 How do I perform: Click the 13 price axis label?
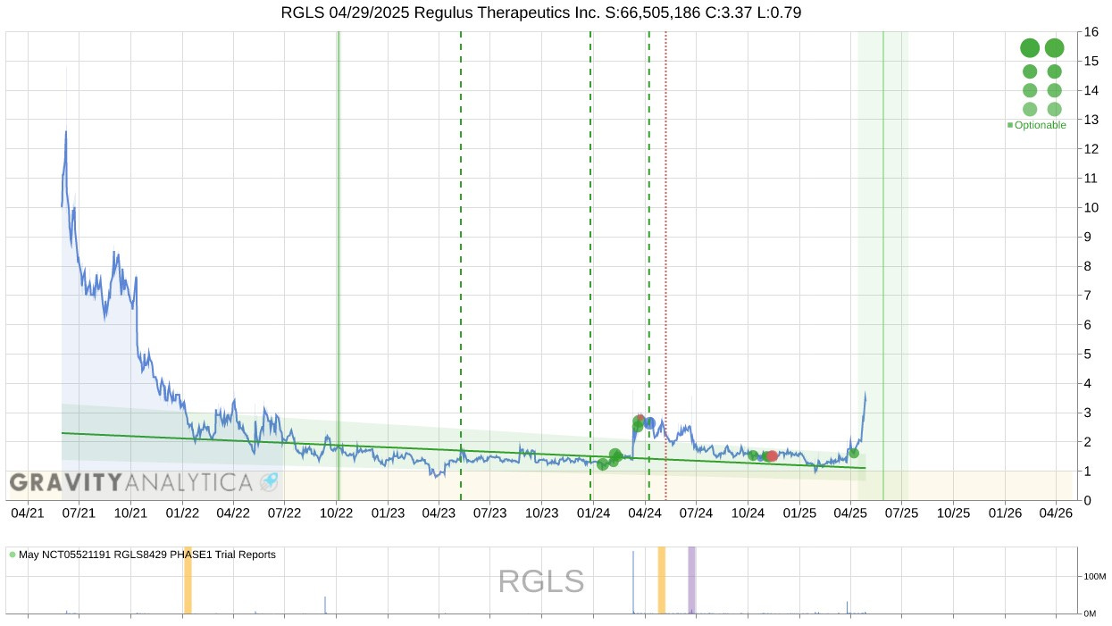pos(1091,120)
